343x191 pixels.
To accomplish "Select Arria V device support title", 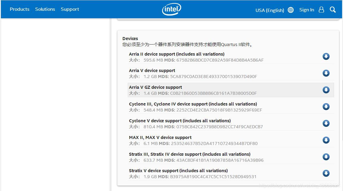I will click(x=152, y=71).
